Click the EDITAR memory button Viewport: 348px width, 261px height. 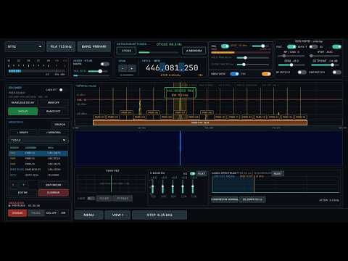click(x=23, y=193)
